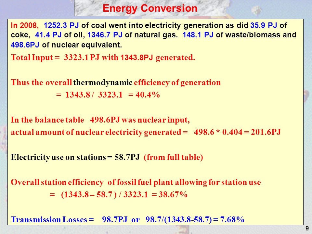Select the '201.6PJ' nuclear electricity result
The height and width of the screenshot is (234, 312).
coord(266,132)
